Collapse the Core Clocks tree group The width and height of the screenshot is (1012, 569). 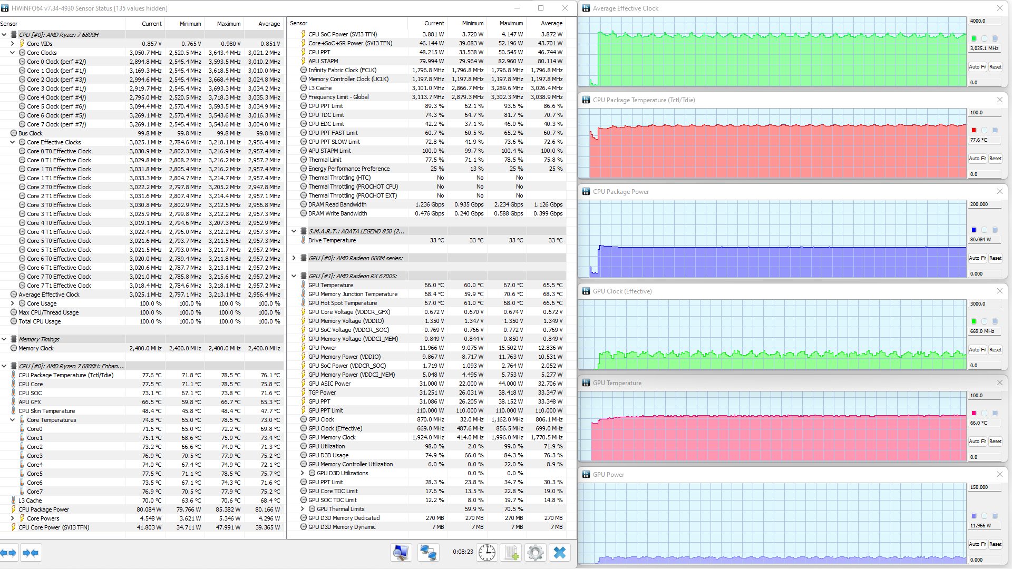pos(13,53)
